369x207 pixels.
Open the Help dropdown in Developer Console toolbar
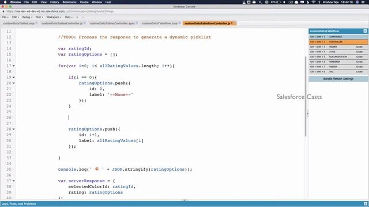click(69, 17)
